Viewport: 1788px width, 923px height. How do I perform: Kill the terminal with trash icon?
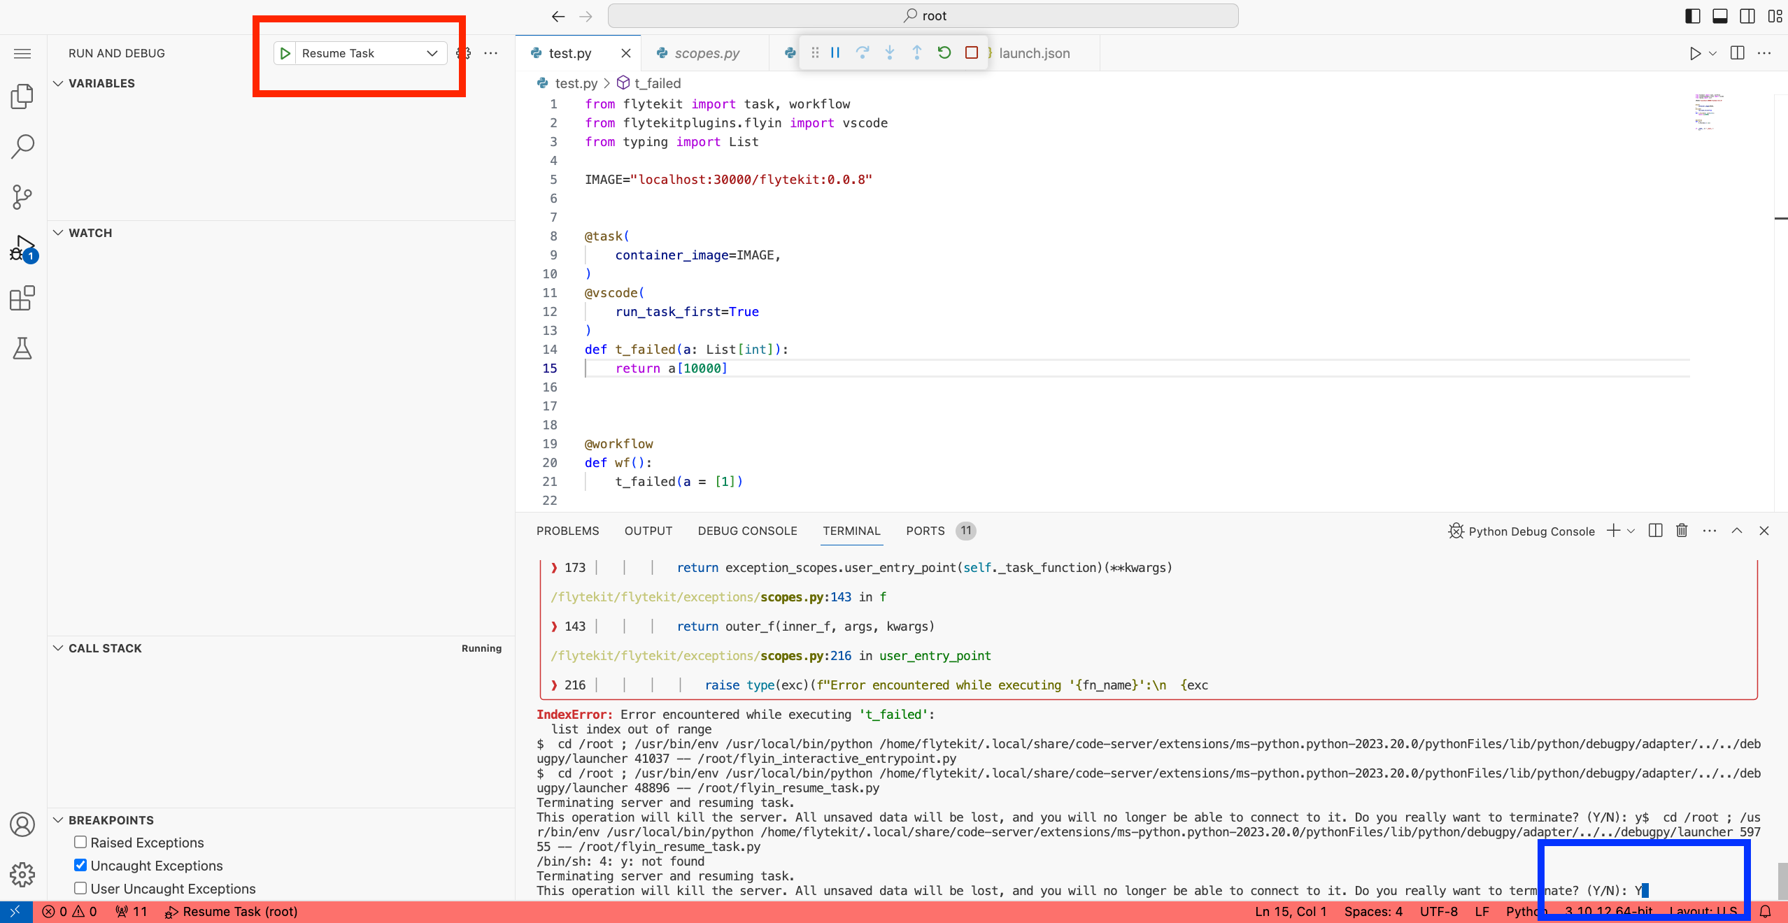coord(1682,531)
